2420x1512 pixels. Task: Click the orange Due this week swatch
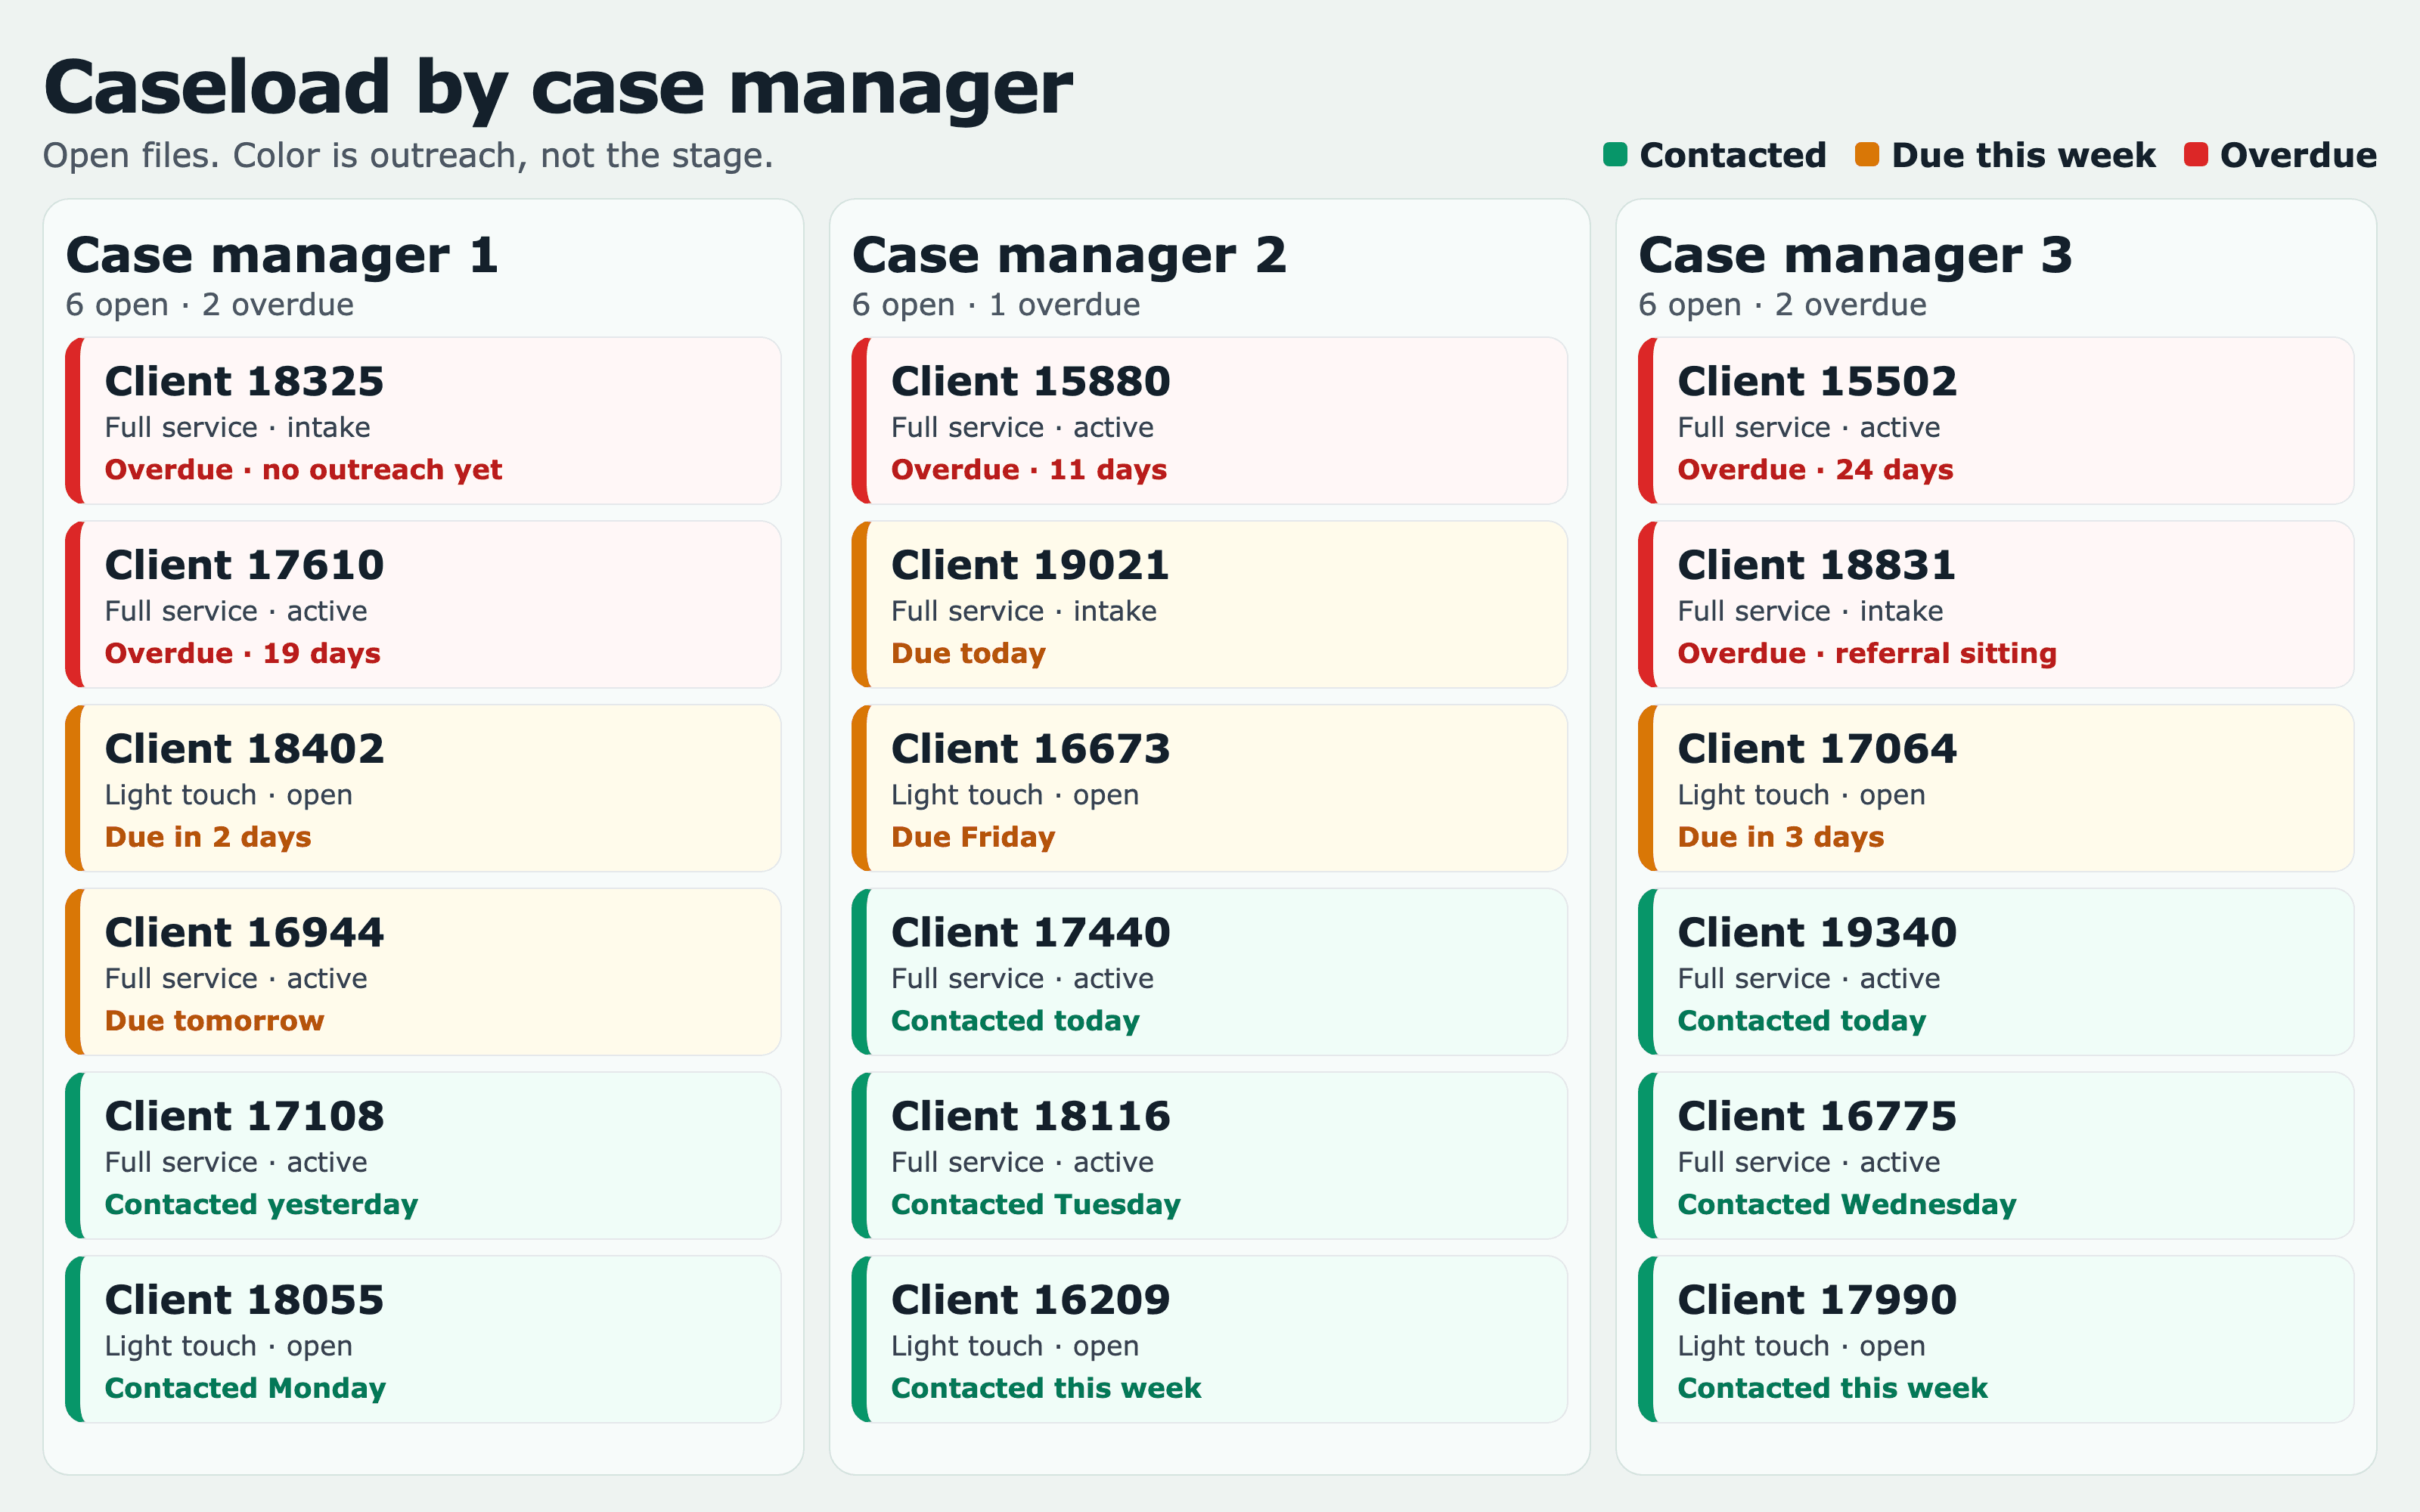tap(1867, 155)
